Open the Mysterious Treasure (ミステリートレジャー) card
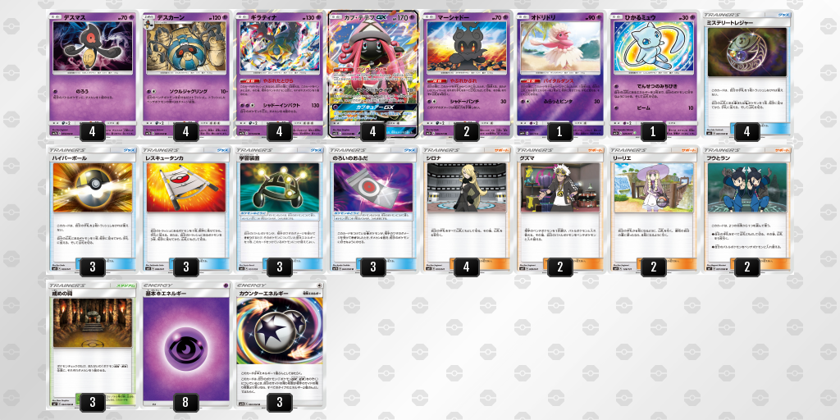 click(746, 74)
